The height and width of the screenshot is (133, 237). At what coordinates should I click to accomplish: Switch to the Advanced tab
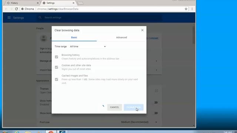(x=121, y=37)
